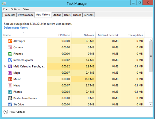Select the News app icon

click(10, 85)
